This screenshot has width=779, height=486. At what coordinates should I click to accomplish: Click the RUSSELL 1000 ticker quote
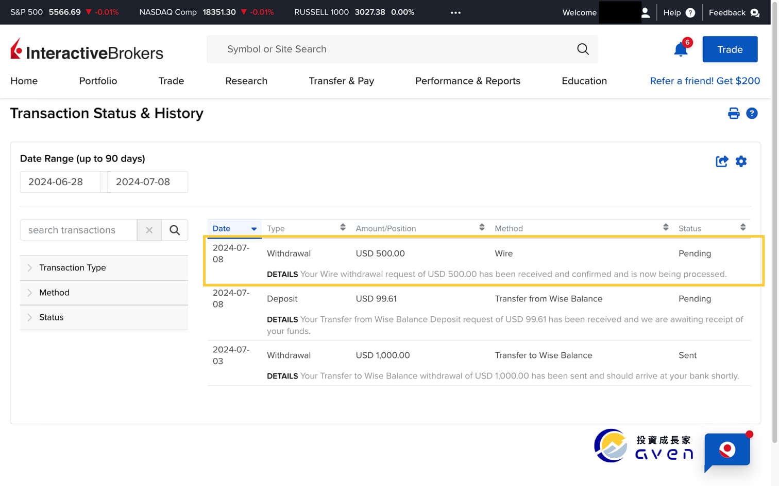[354, 12]
